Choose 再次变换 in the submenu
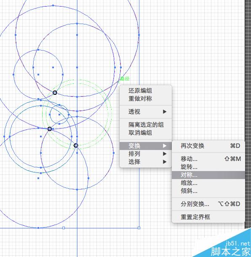This screenshot has height=257, width=251. (x=208, y=146)
